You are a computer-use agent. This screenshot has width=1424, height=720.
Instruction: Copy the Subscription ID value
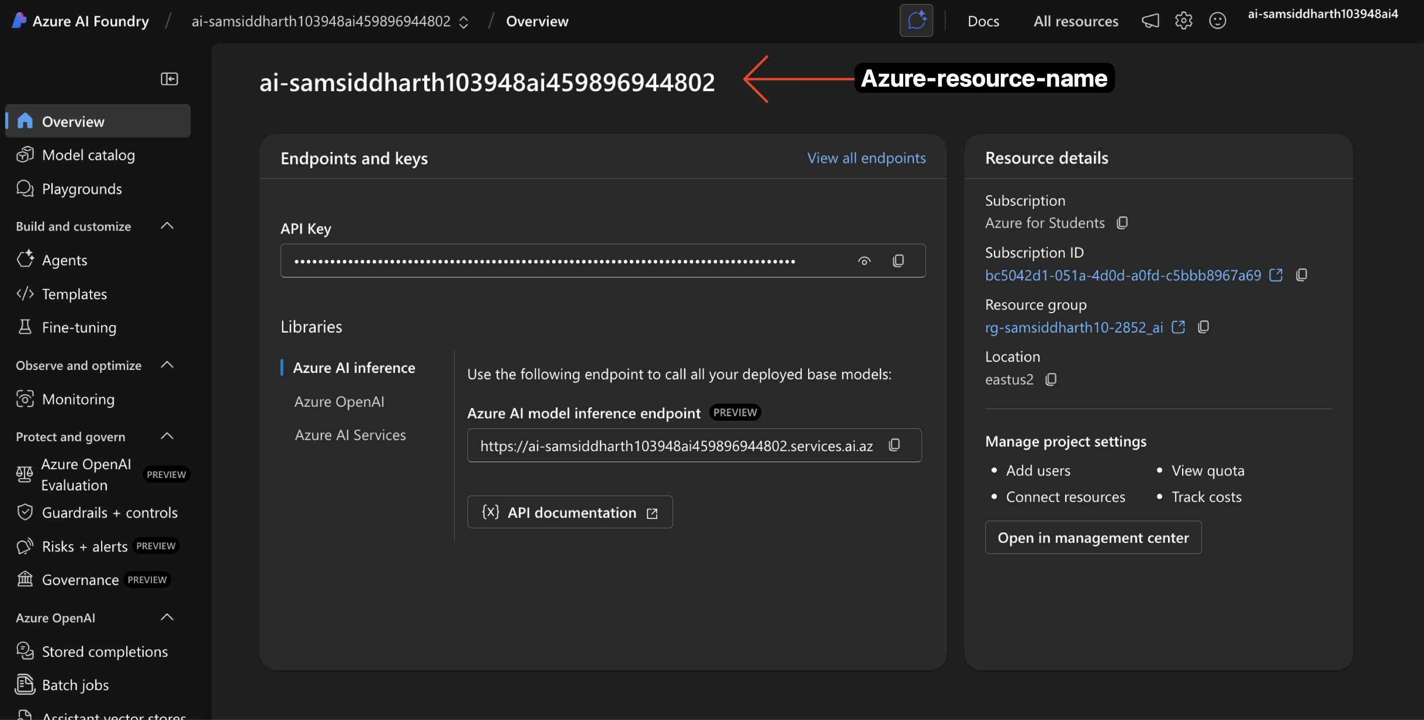pos(1302,274)
